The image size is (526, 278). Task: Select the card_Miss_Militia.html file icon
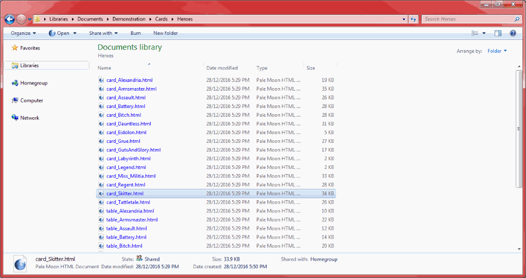pos(101,176)
